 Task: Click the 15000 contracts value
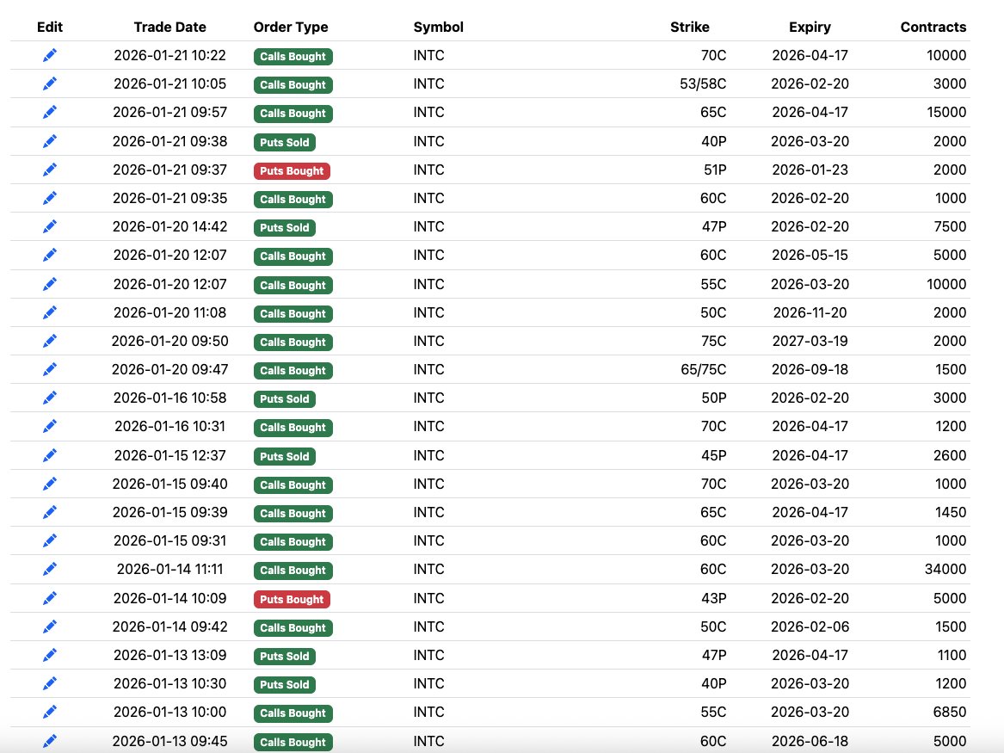click(x=945, y=113)
